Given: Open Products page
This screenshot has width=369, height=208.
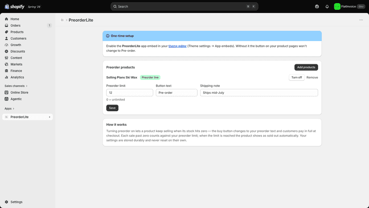Looking at the screenshot, I should coord(17,32).
